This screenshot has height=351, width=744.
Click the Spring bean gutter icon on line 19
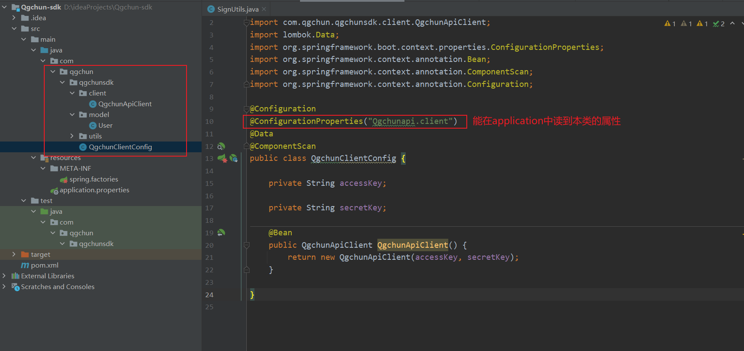[221, 233]
